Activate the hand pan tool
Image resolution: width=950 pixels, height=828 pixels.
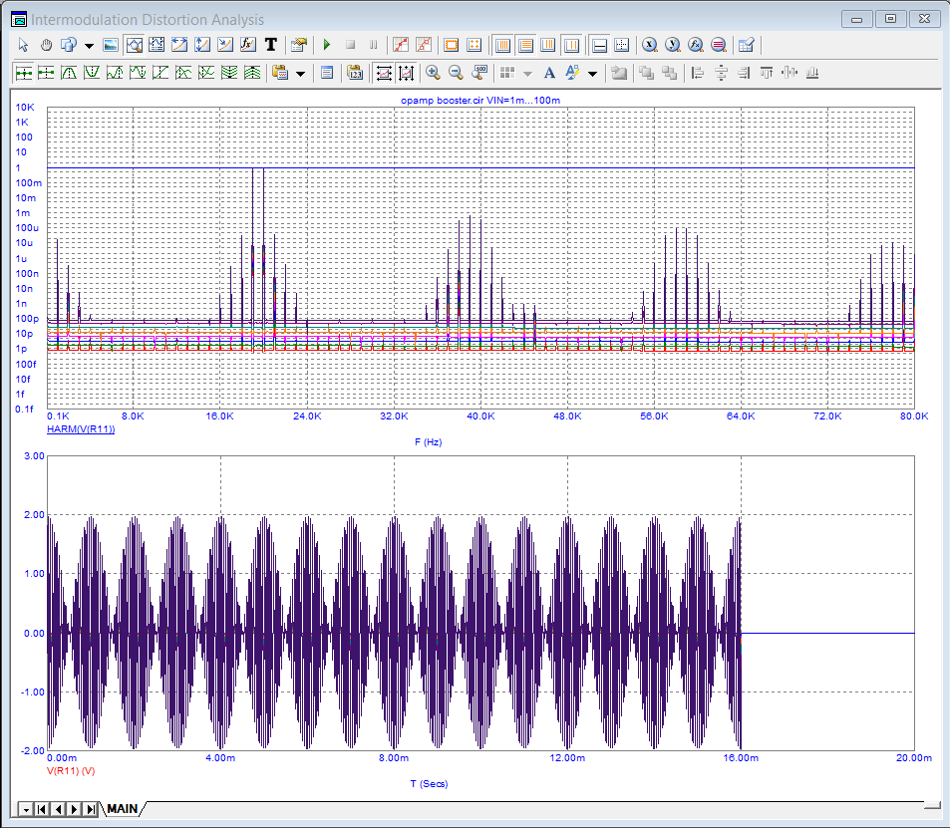[x=46, y=45]
